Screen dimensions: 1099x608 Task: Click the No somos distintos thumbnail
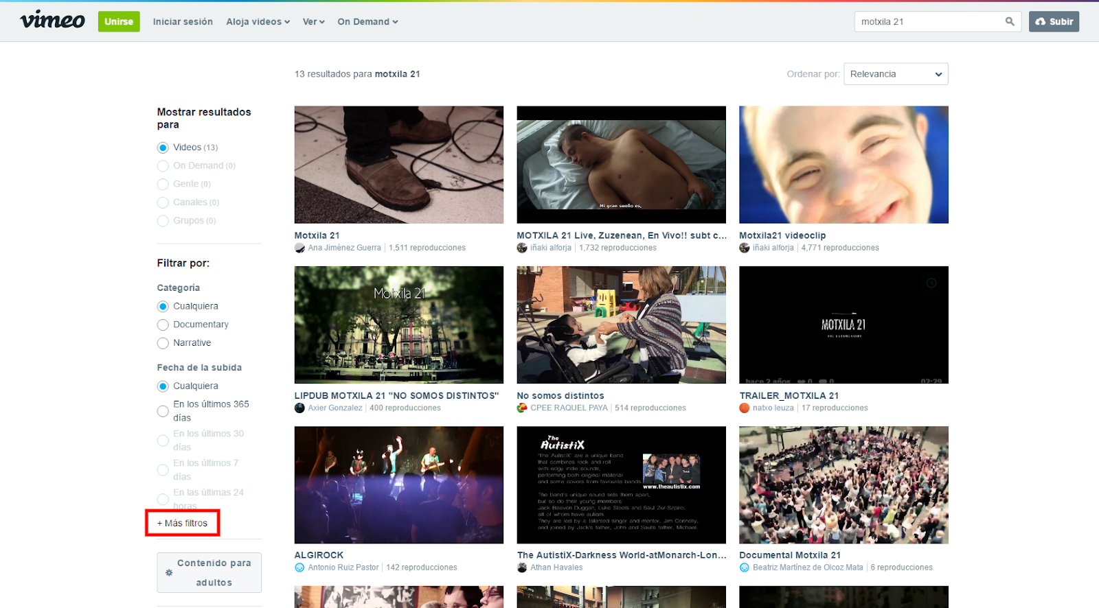pyautogui.click(x=622, y=325)
